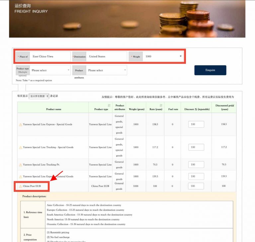
Task: Focus the Weight input showing 1000
Action: click(x=161, y=57)
